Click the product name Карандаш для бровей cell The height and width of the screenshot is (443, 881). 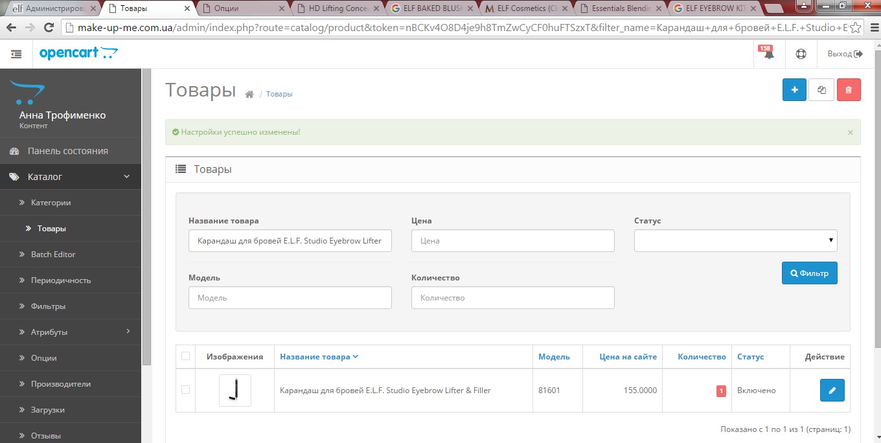tap(385, 391)
